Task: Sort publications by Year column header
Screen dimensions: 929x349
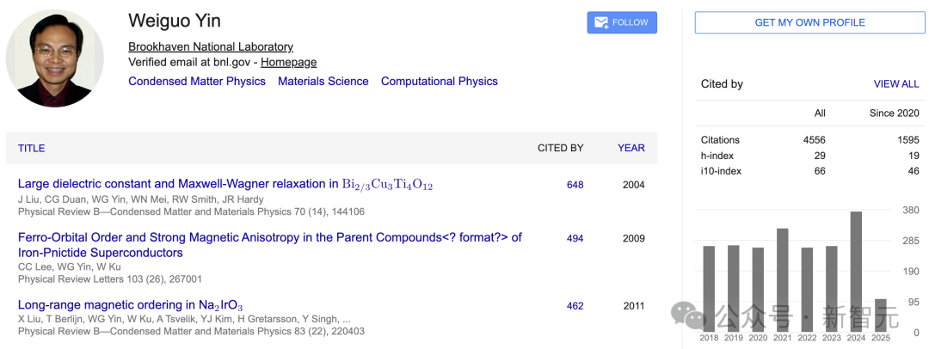Action: [631, 148]
